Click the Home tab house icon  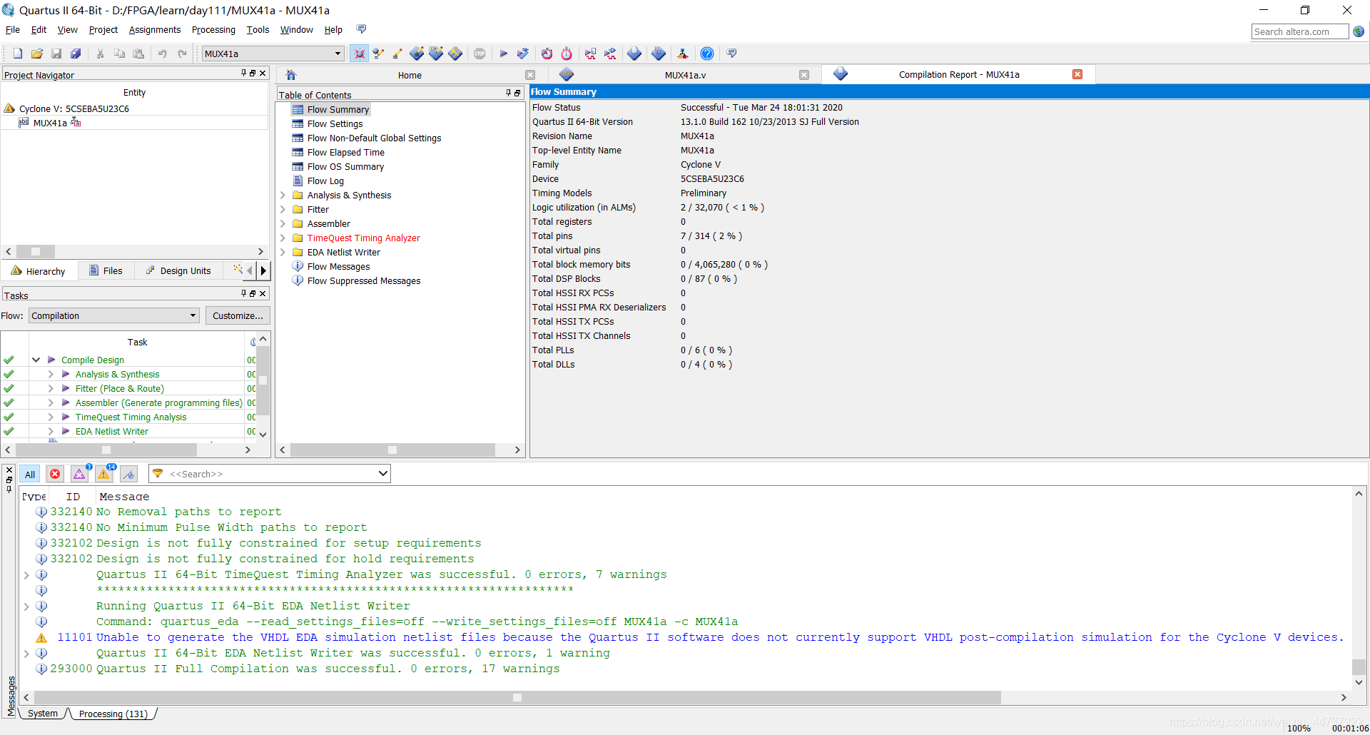(291, 75)
